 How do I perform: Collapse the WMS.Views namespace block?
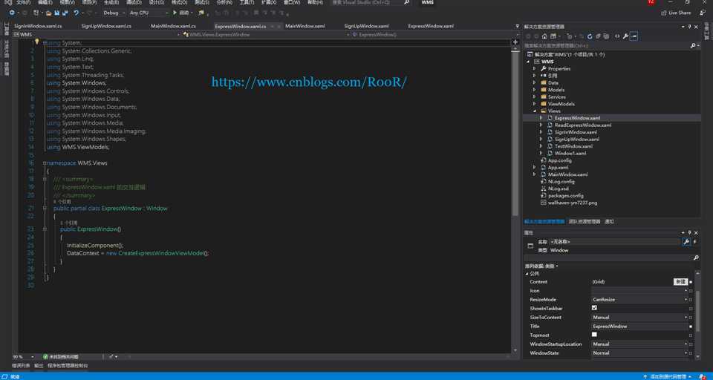click(x=45, y=163)
